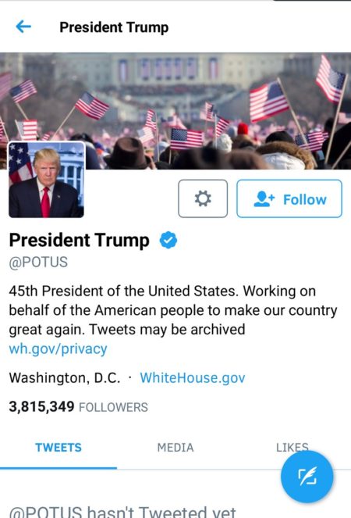Click the President Trump profile name
This screenshot has height=518, width=351.
80,240
